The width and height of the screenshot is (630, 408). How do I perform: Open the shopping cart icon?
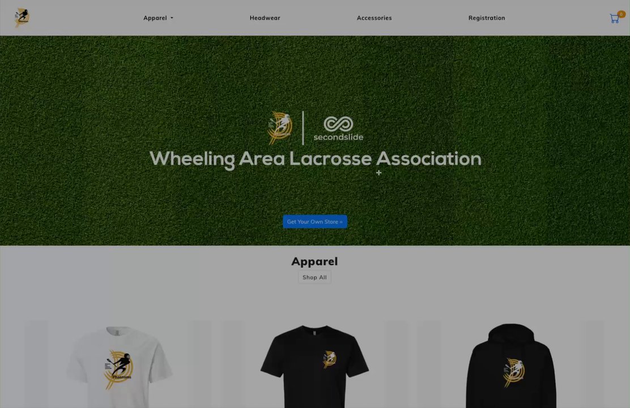614,19
